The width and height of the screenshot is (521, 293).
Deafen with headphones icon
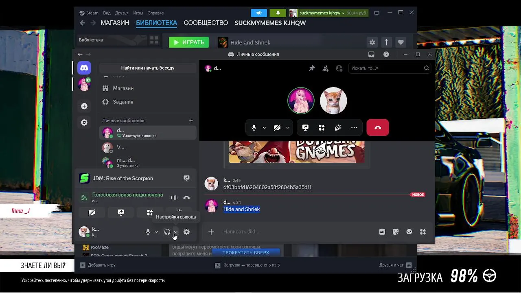click(x=167, y=232)
